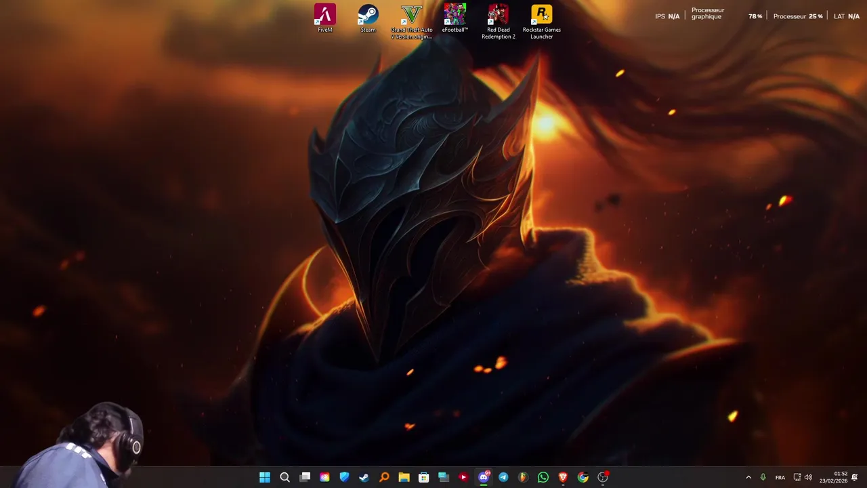The height and width of the screenshot is (488, 867).
Task: Open Telegram from the taskbar
Action: point(503,477)
